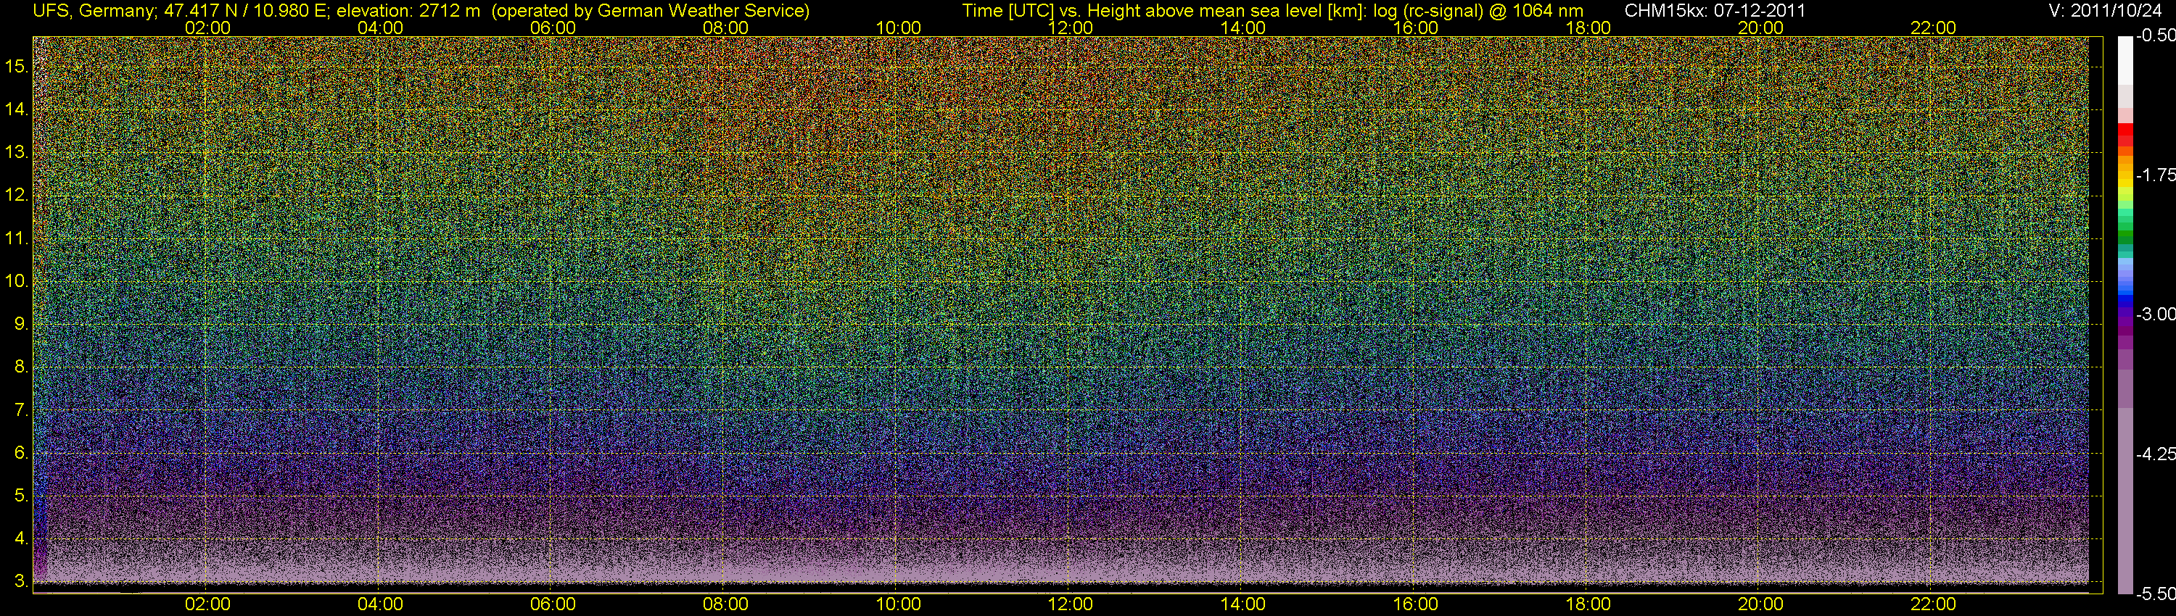This screenshot has width=2176, height=616.
Task: Click "16:00" on the upper time axis
Action: click(x=1416, y=28)
